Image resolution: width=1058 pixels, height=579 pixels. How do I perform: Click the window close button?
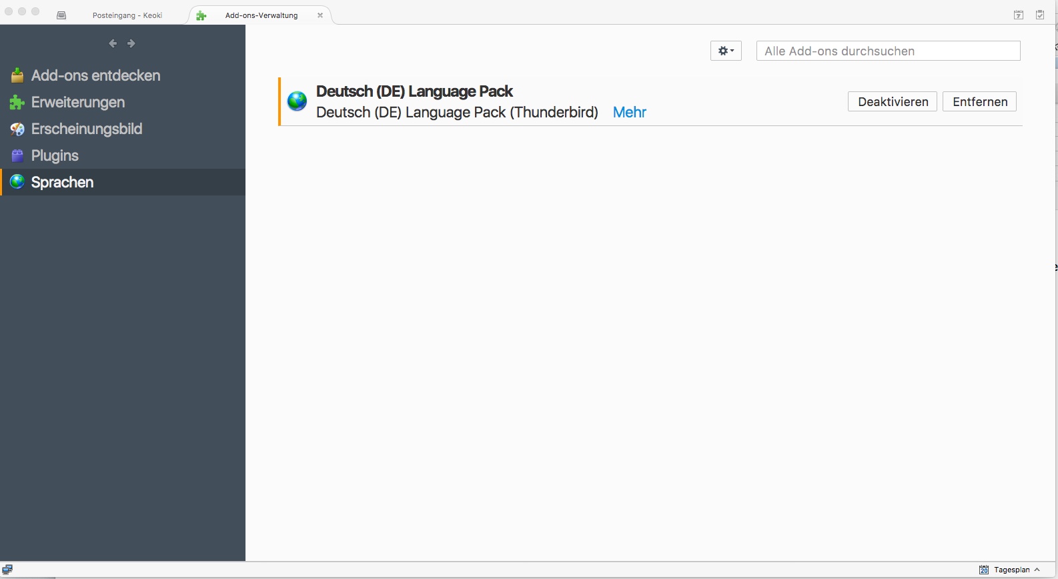9,11
